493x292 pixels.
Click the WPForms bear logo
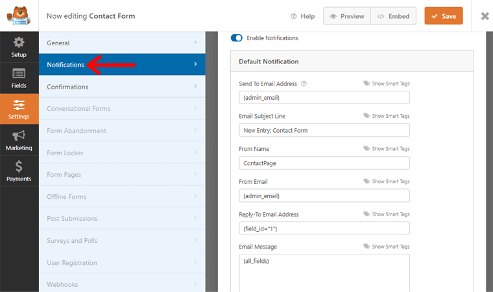pyautogui.click(x=19, y=15)
